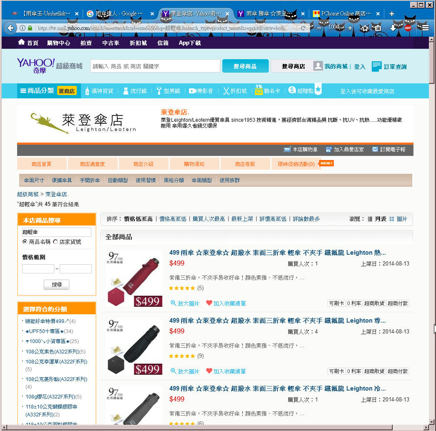The width and height of the screenshot is (436, 431).
Task: Click heart 加入收藏清單 for second product
Action: coord(209,371)
